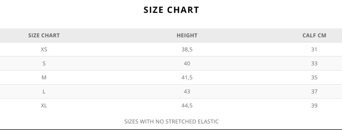The height and width of the screenshot is (130, 342).
Task: Select calf value 37
Action: pyautogui.click(x=314, y=91)
